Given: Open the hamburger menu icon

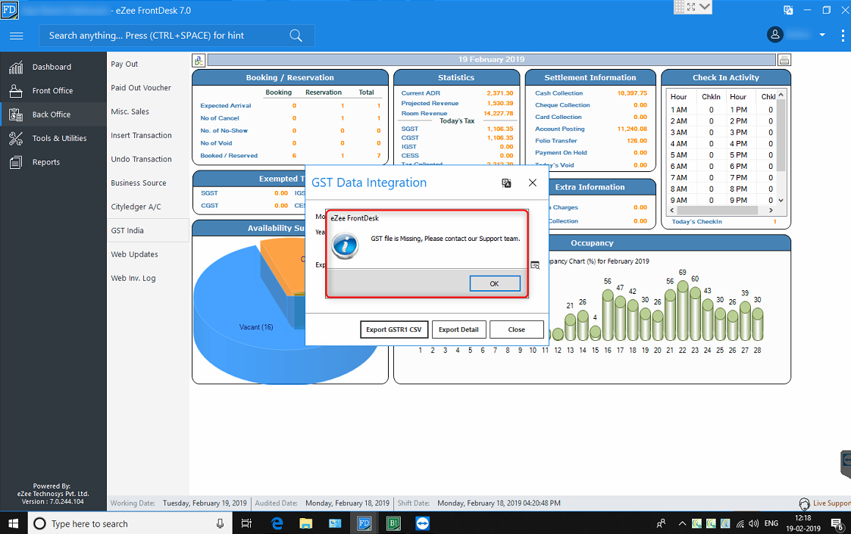Looking at the screenshot, I should point(17,36).
